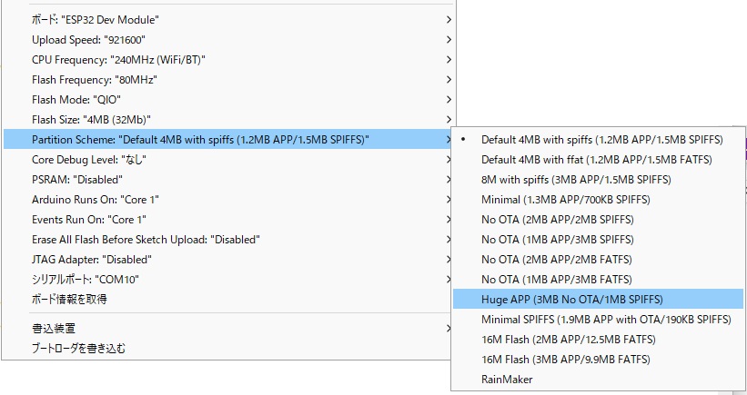Choose 16M Flash (3MB APP/9.9MB FATFS)
The width and height of the screenshot is (747, 395).
click(x=598, y=359)
